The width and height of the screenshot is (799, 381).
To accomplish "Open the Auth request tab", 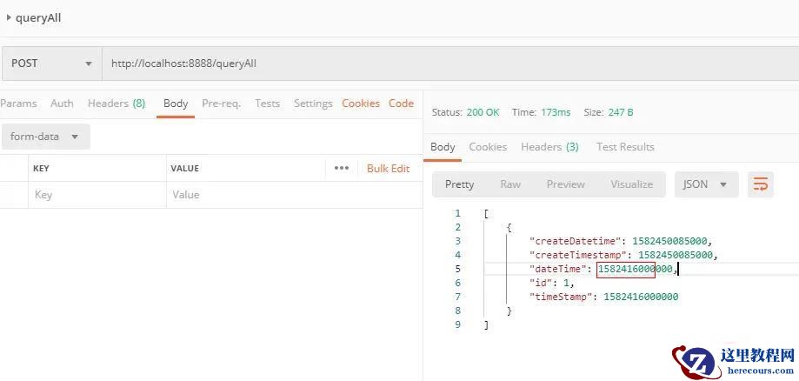I will pos(62,104).
